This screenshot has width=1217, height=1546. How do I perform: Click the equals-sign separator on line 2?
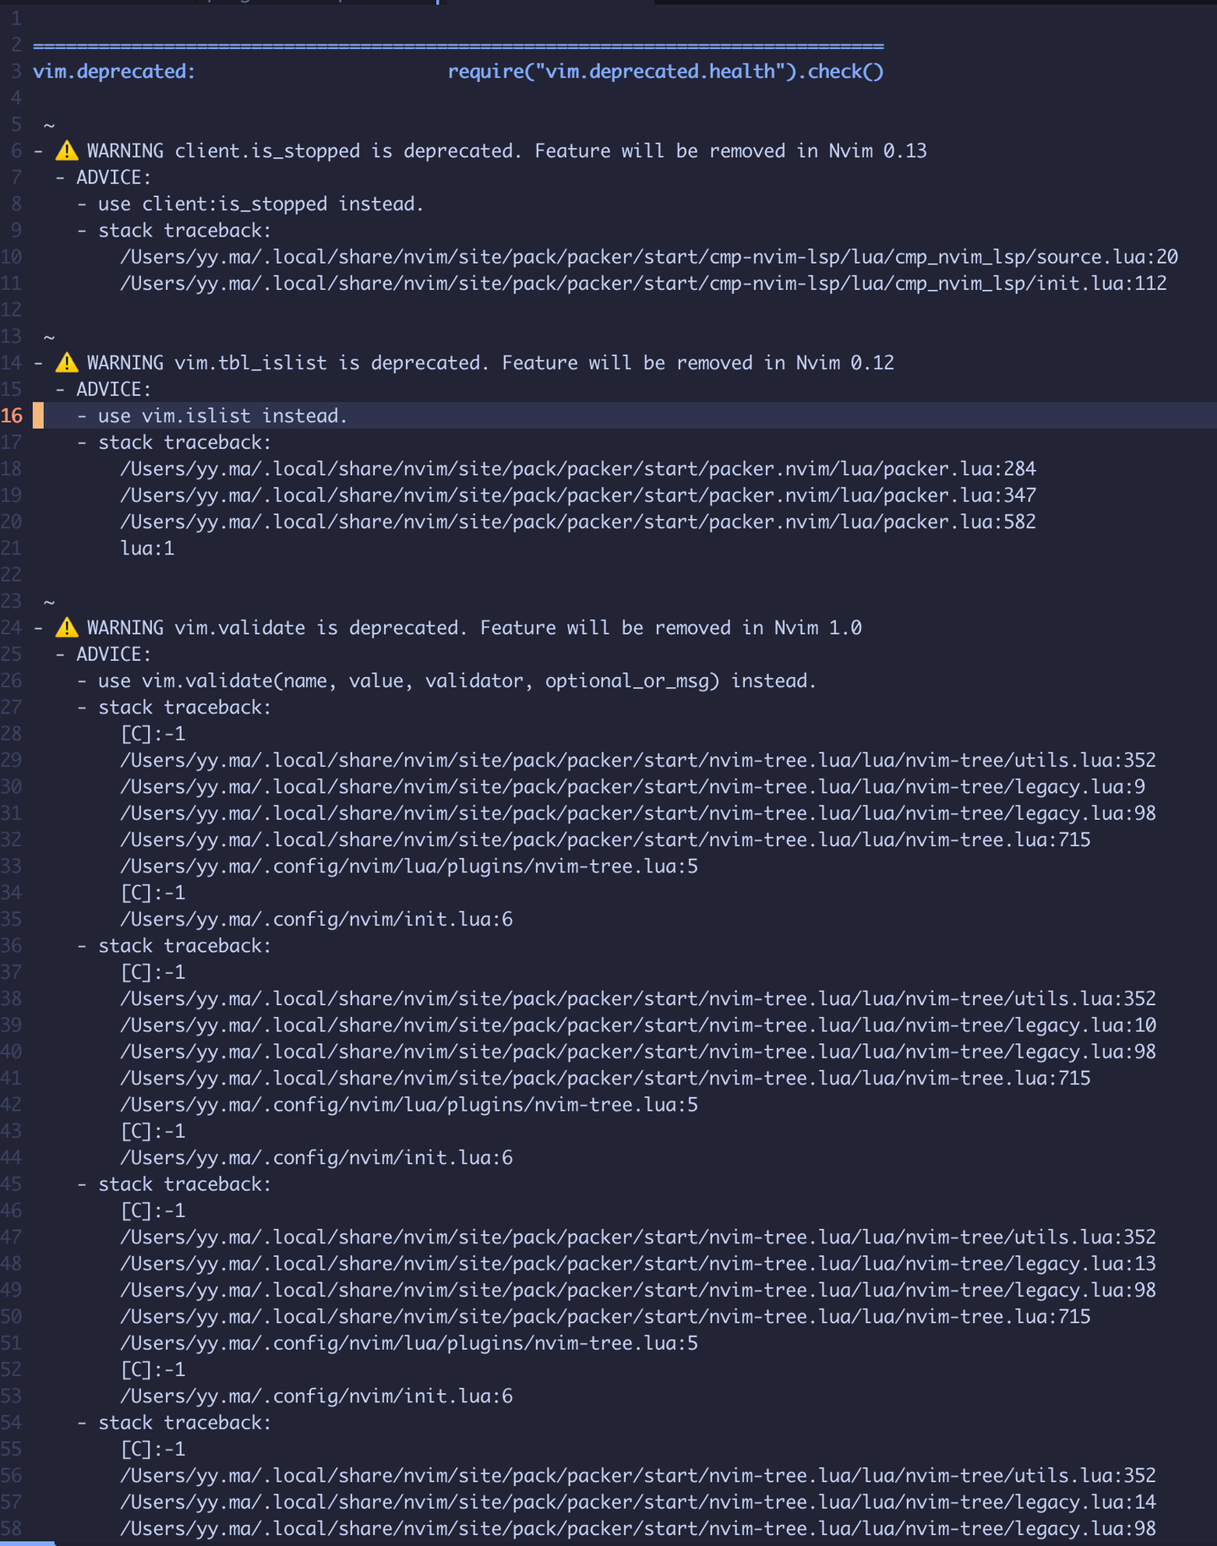click(x=458, y=46)
